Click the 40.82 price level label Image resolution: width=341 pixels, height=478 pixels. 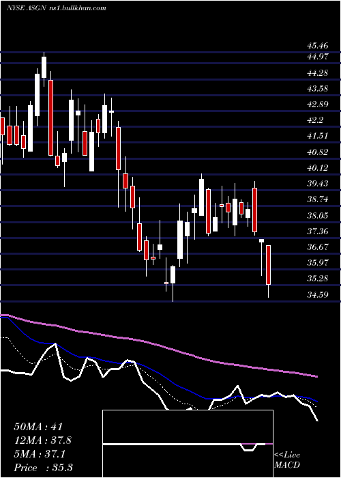click(318, 152)
